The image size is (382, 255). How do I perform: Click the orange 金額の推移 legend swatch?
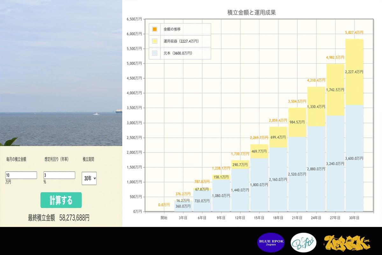[x=155, y=29]
